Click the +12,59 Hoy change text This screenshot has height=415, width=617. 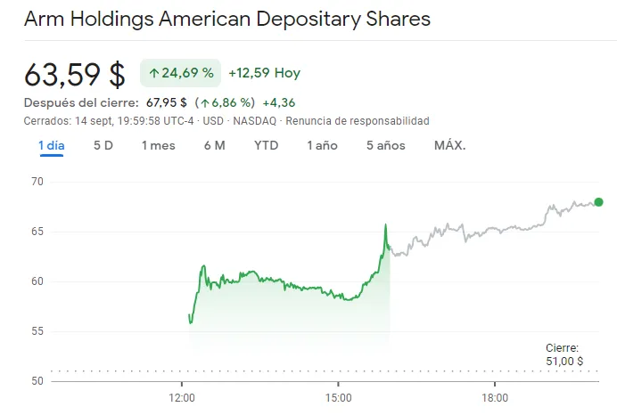coord(264,73)
